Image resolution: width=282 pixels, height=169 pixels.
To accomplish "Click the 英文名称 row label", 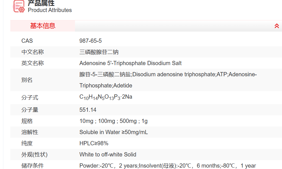I will point(33,63).
